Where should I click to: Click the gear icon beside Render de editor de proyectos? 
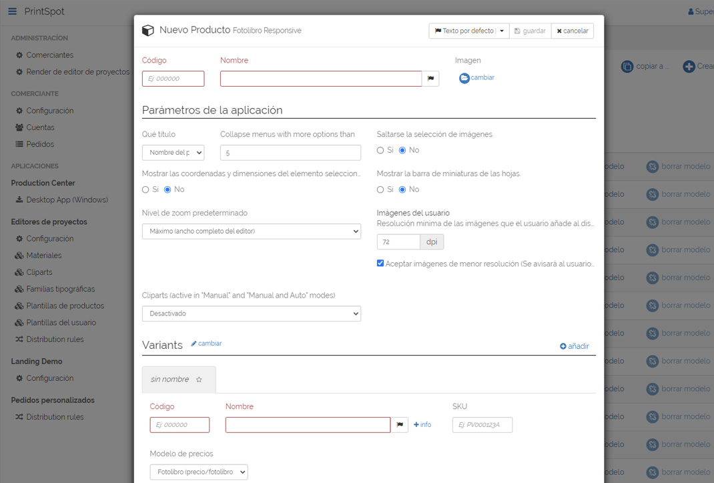tap(19, 72)
